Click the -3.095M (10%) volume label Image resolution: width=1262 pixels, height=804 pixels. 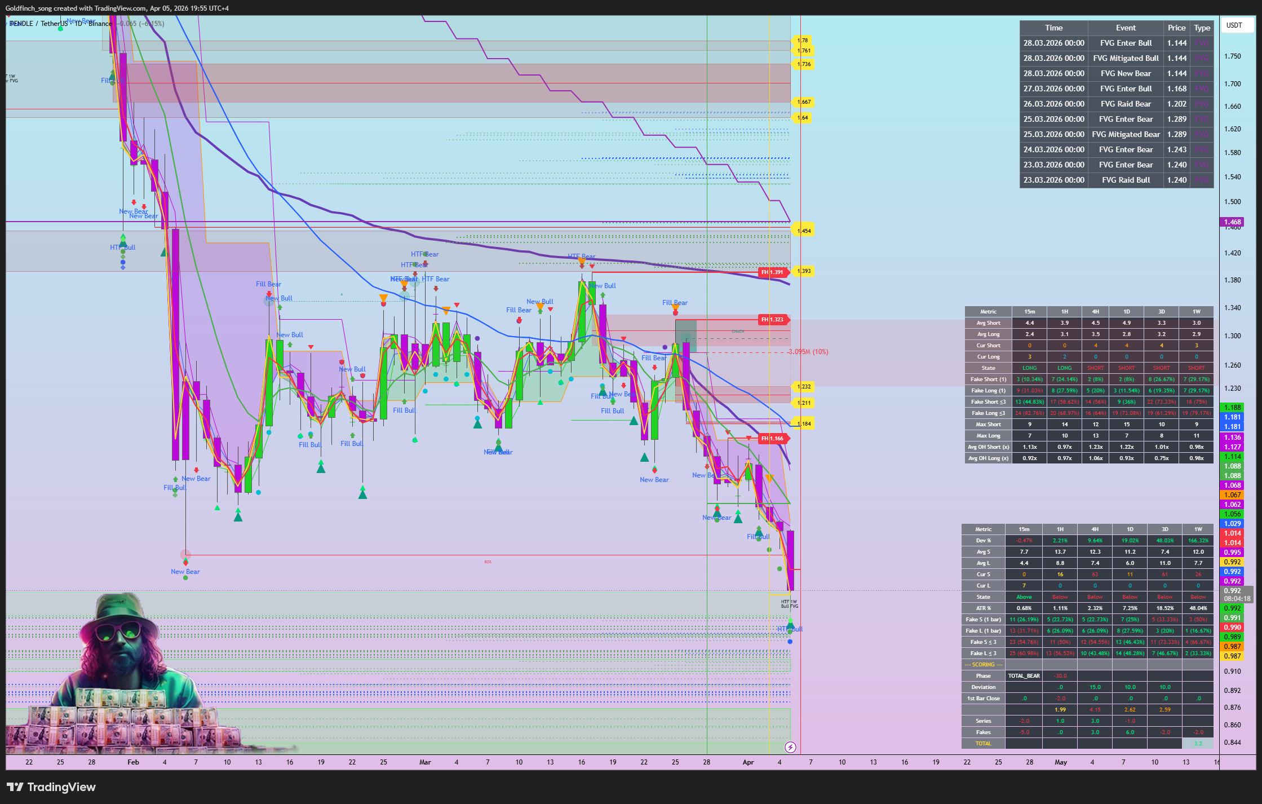tap(808, 352)
